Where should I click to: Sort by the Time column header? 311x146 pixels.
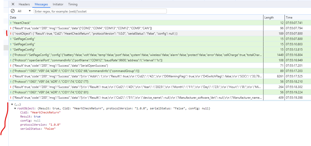click(x=298, y=18)
